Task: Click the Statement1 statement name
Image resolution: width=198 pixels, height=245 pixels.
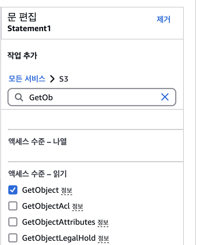Action: 29,29
